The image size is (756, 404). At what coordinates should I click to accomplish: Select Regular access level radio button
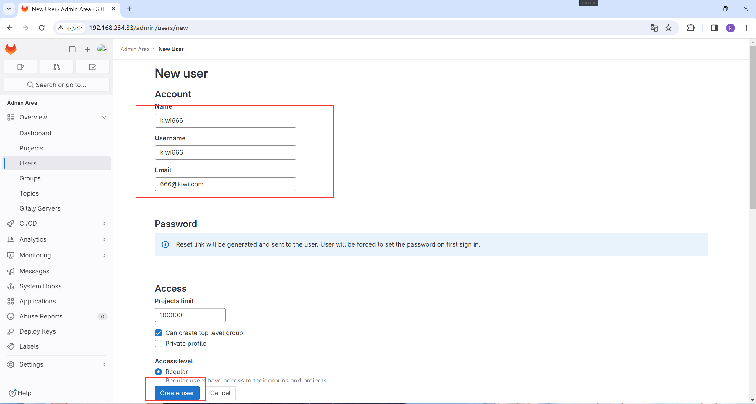(159, 372)
